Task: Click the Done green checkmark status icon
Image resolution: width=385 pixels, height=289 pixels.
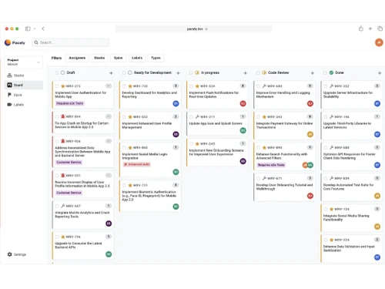Action: [331, 72]
